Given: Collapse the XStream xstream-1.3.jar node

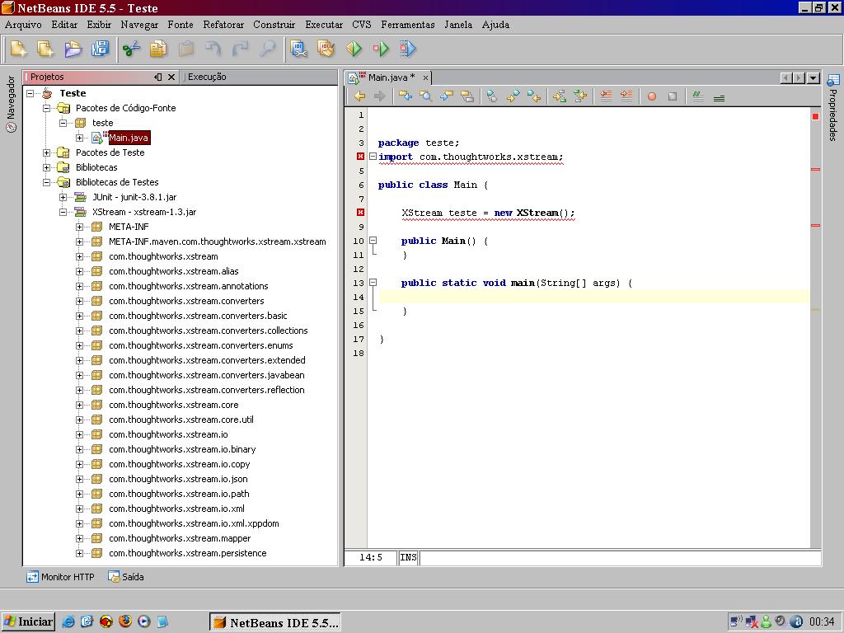Looking at the screenshot, I should click(63, 212).
